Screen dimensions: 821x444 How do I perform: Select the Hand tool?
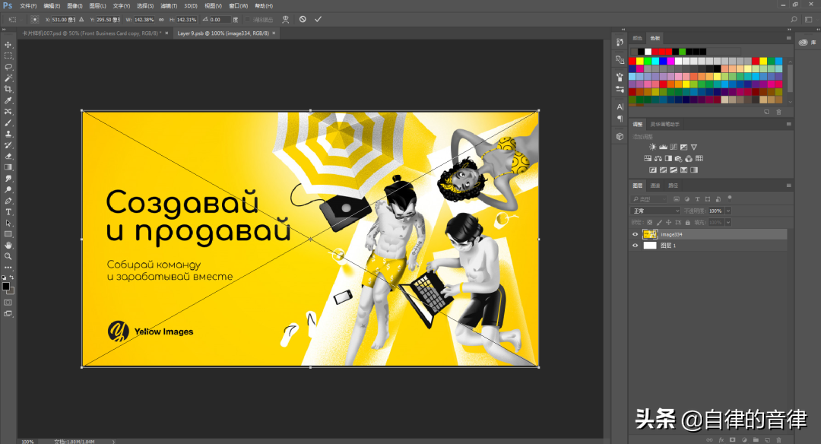coord(8,245)
